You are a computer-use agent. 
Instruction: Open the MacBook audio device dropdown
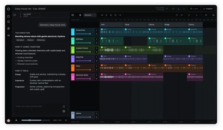click(90, 15)
